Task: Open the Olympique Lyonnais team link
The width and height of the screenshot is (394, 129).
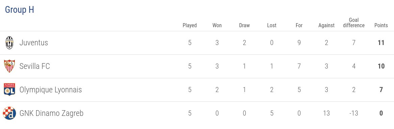Action: pos(51,90)
